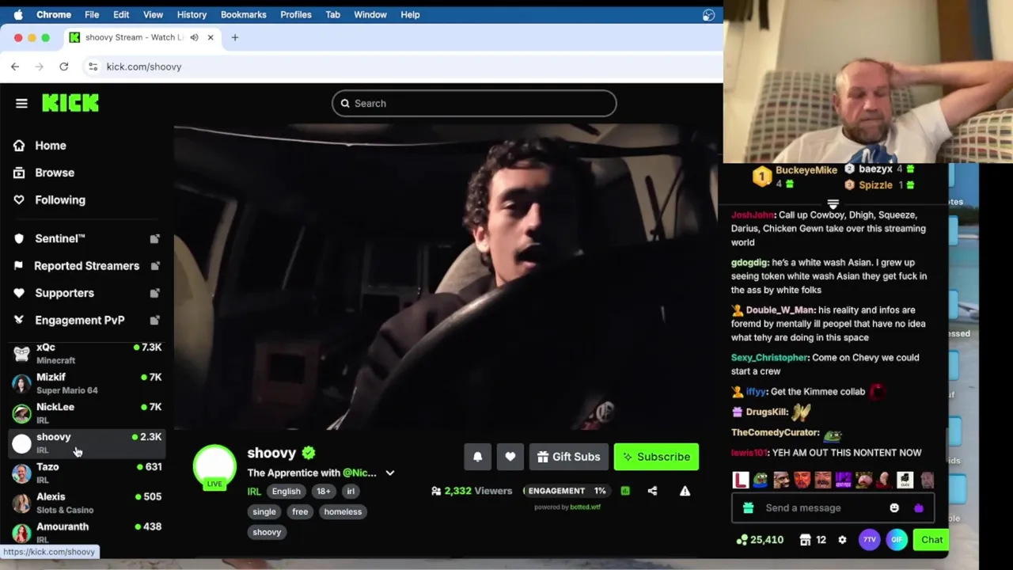The height and width of the screenshot is (570, 1013).
Task: Open Following in the sidebar
Action: click(x=59, y=200)
